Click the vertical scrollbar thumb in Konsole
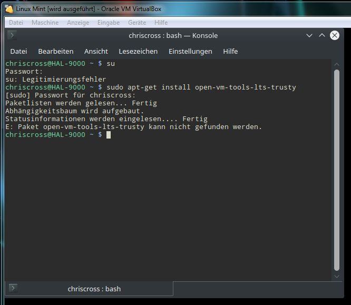Screen dimensions: 351x305 (336, 170)
